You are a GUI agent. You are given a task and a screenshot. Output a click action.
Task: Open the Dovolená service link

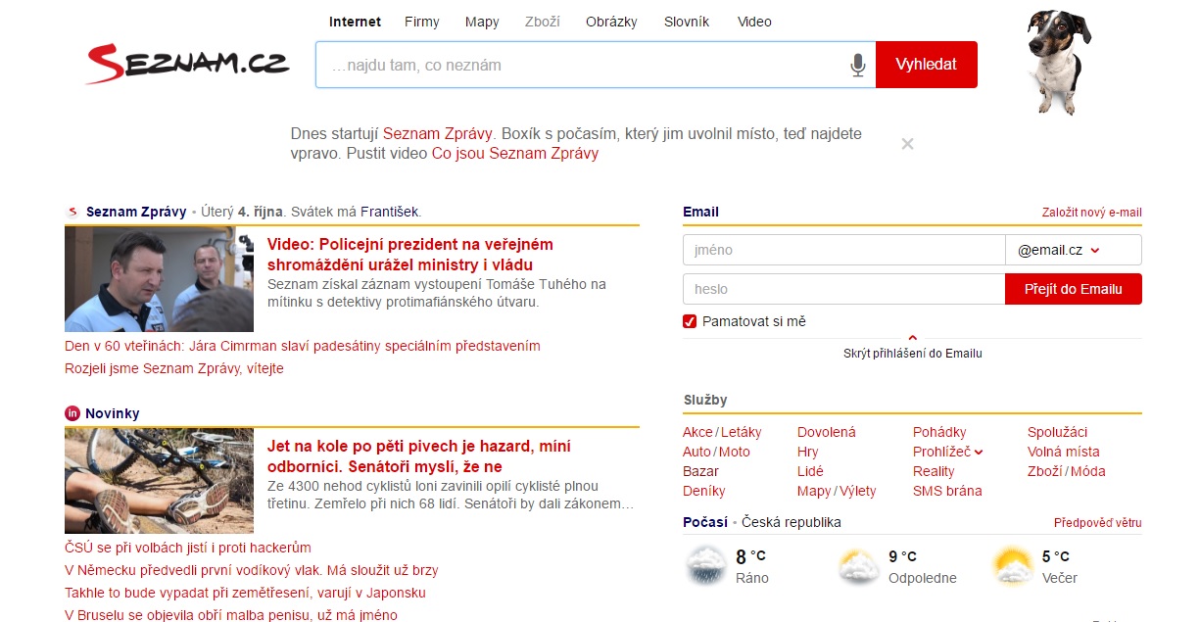(827, 432)
